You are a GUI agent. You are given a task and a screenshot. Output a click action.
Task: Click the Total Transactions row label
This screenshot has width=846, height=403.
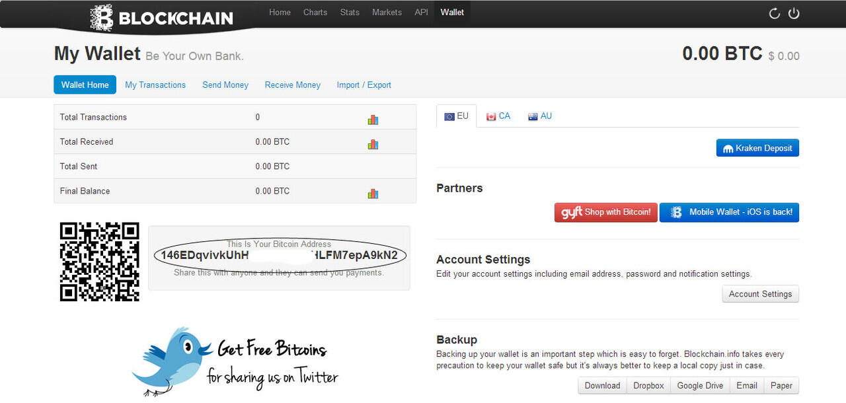[x=93, y=117]
